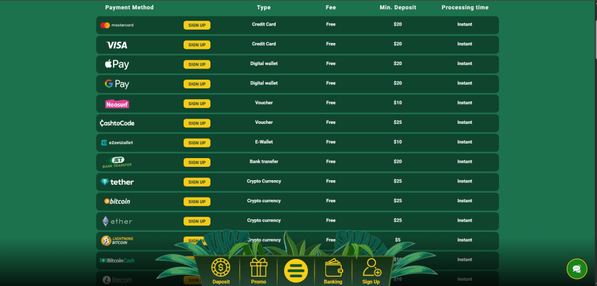Click SIGN UP in the CashtoCode row
This screenshot has height=286, width=597.
point(197,123)
